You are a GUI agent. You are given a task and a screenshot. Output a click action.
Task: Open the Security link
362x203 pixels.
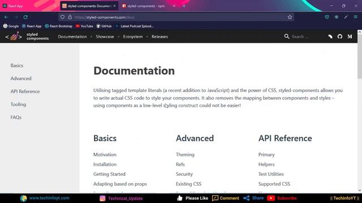coord(184,174)
